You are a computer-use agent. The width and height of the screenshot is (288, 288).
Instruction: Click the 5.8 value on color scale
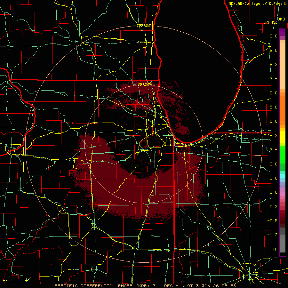click(274, 107)
